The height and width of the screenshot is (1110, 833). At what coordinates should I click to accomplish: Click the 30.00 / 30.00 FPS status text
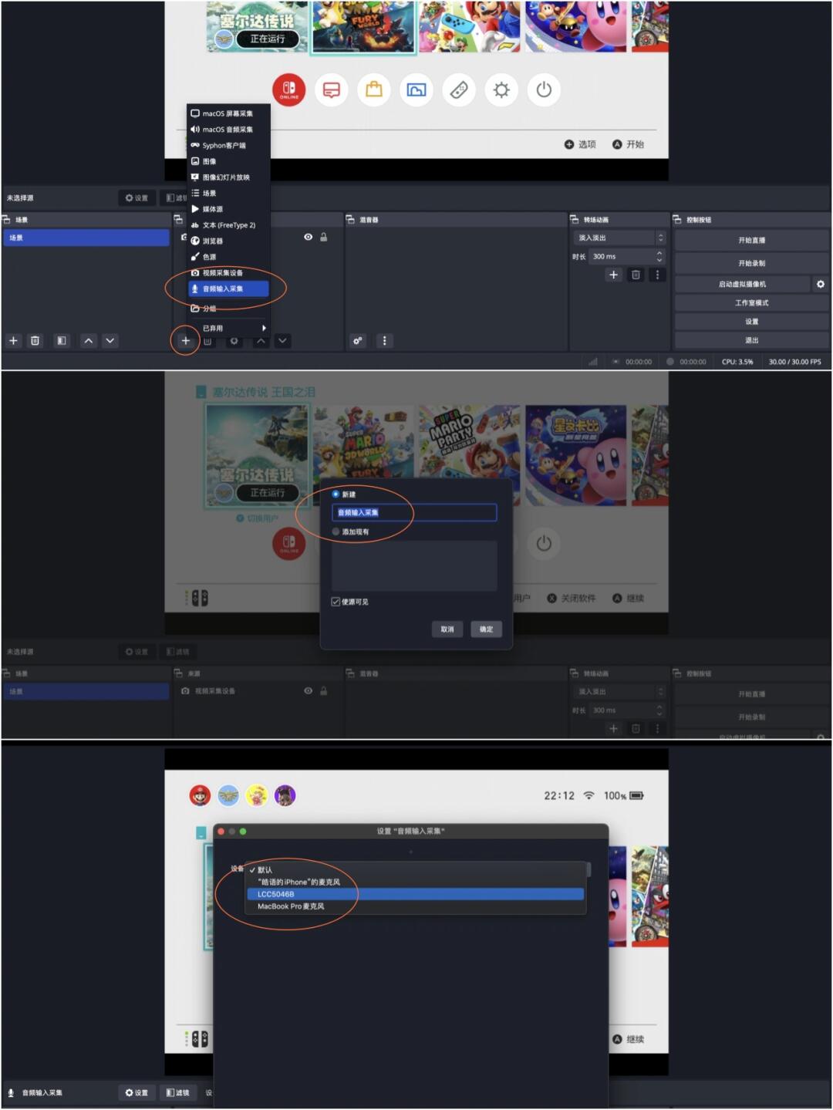794,362
